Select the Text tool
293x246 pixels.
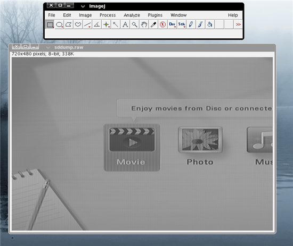pos(125,24)
